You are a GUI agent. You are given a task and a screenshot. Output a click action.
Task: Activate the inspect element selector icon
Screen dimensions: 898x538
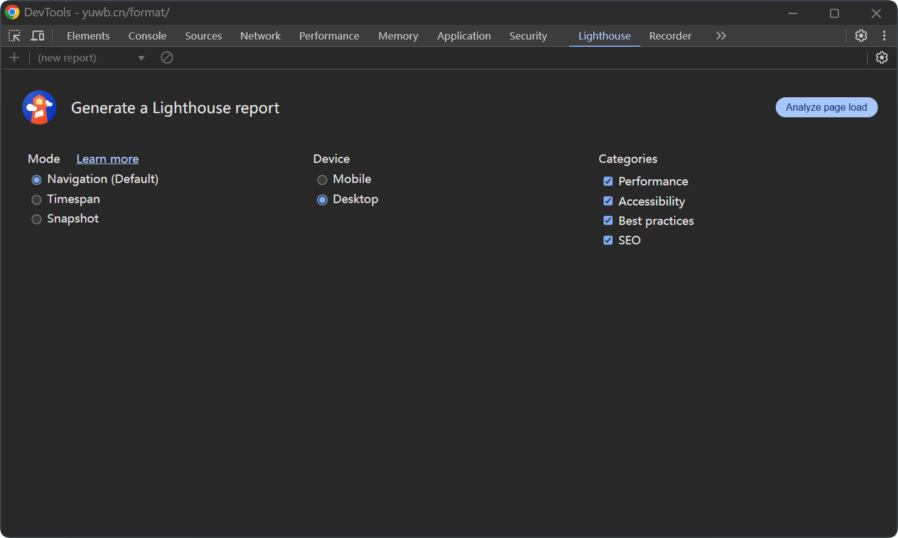click(x=15, y=36)
